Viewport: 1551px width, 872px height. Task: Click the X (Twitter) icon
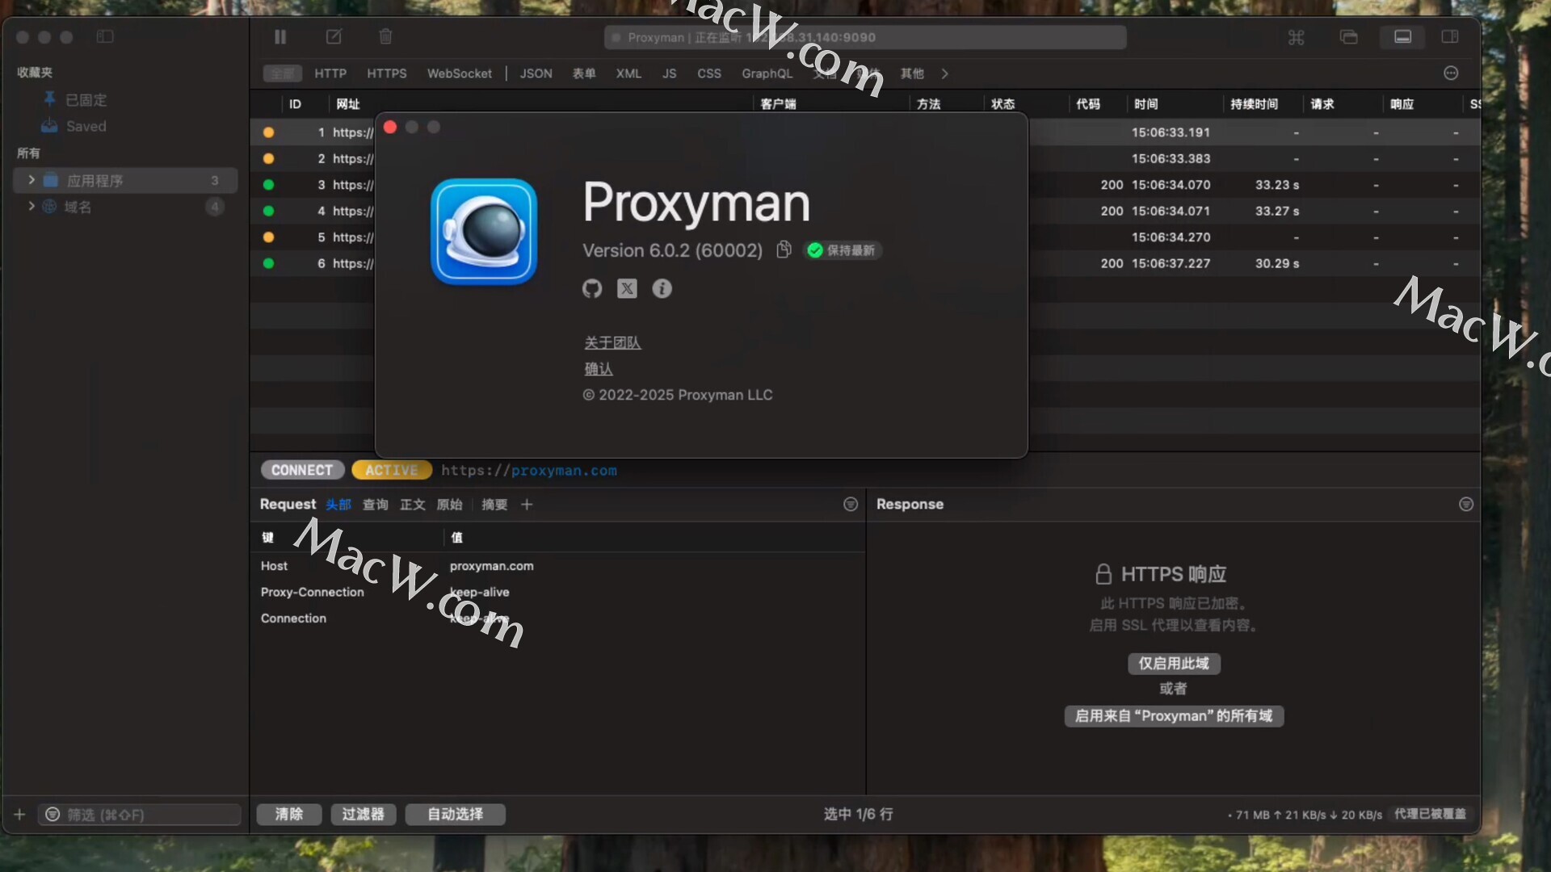pyautogui.click(x=627, y=289)
